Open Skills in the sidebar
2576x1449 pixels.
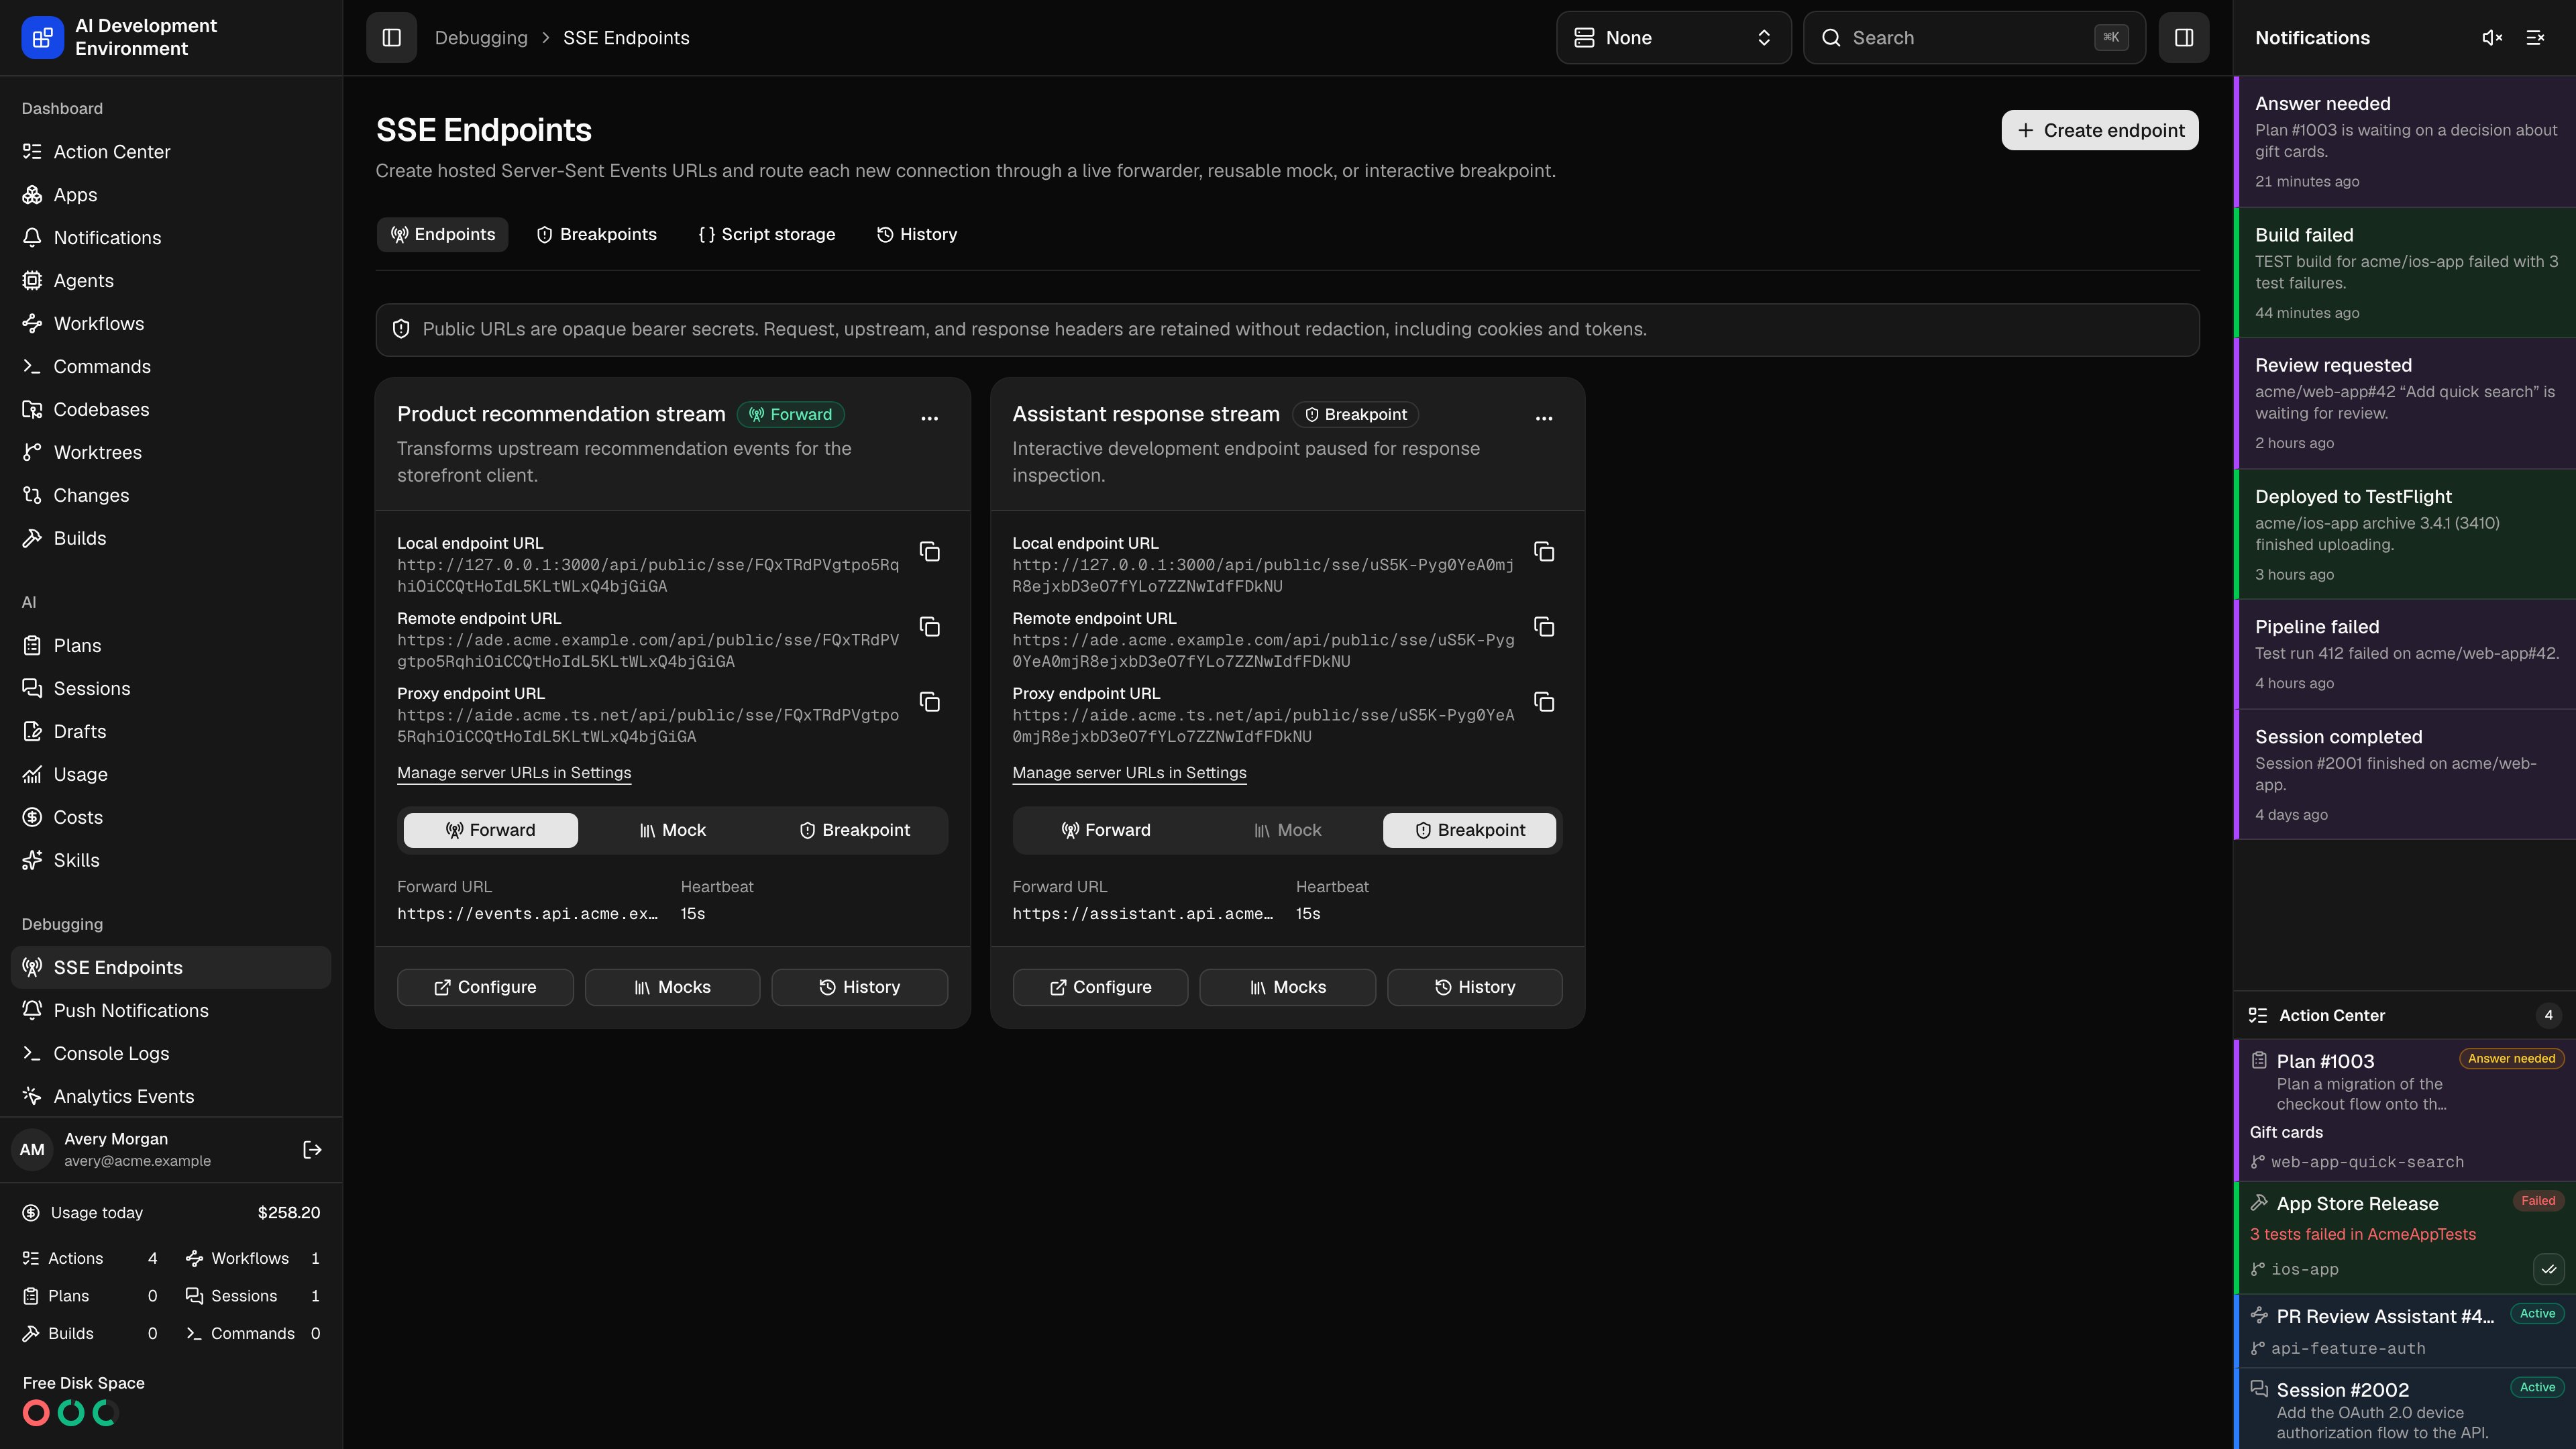[171, 860]
